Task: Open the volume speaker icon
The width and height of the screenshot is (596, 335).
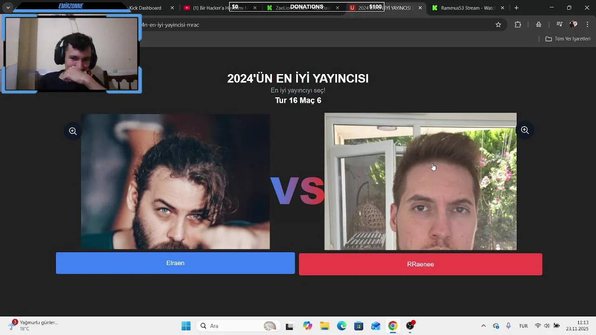Action: pos(547,326)
